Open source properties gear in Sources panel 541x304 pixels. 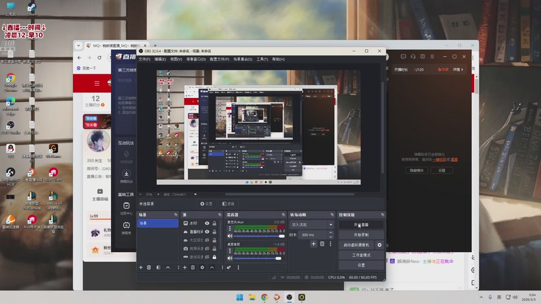[x=202, y=268]
